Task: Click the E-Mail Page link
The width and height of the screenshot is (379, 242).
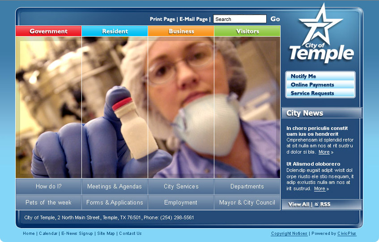Action: [193, 19]
